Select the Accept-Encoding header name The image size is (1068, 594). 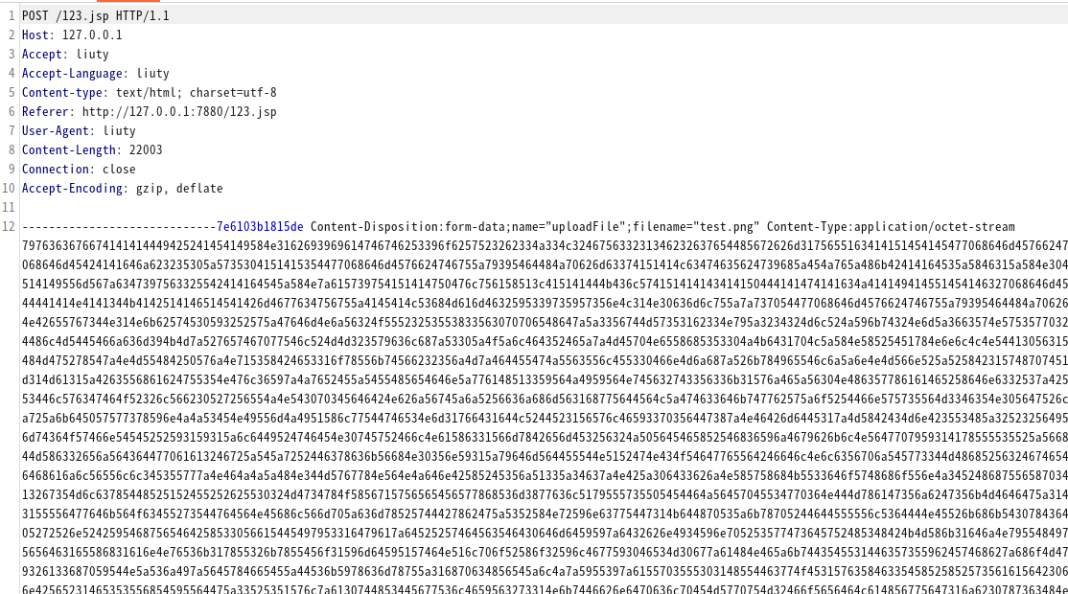point(72,189)
